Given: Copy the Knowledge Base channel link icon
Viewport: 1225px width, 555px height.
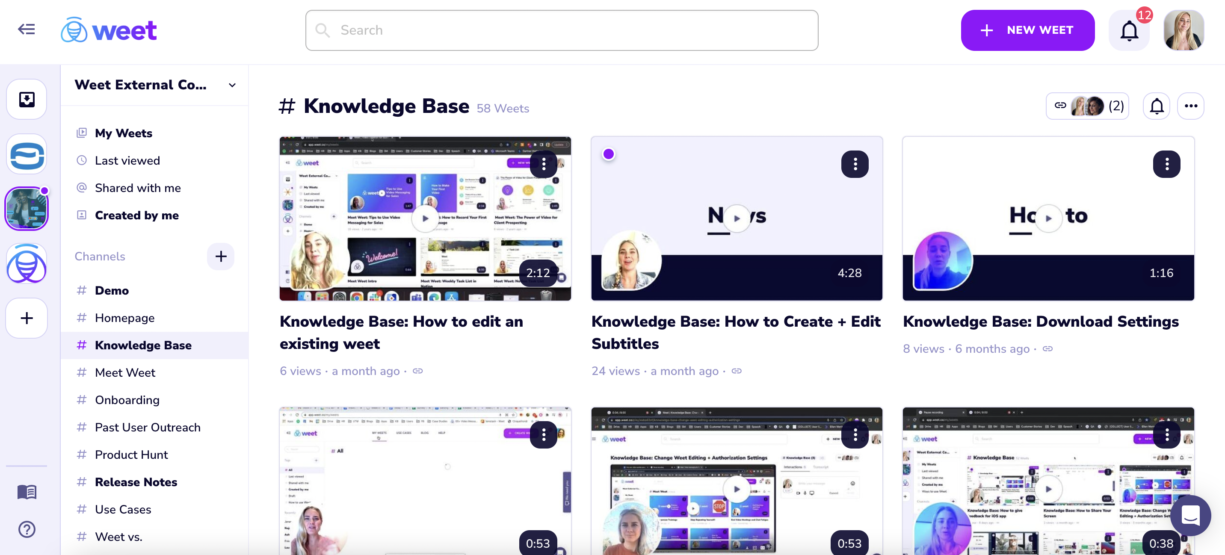Looking at the screenshot, I should point(1060,106).
